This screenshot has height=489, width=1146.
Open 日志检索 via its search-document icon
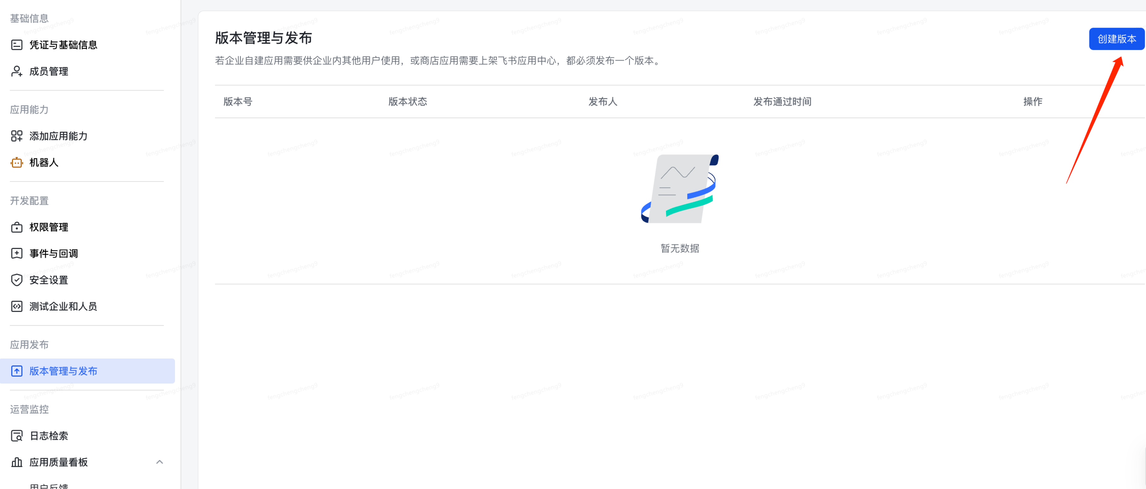(x=17, y=436)
